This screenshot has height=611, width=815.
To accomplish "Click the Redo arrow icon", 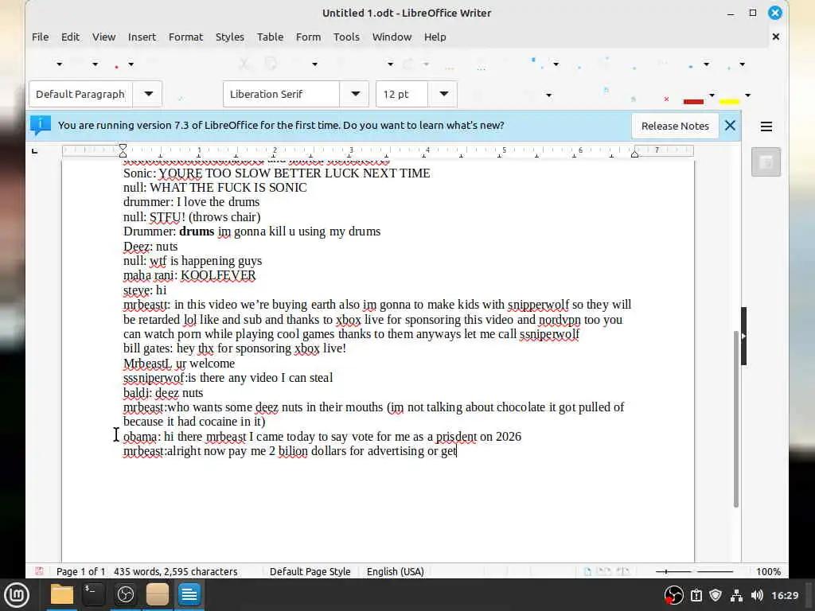I will tap(408, 64).
